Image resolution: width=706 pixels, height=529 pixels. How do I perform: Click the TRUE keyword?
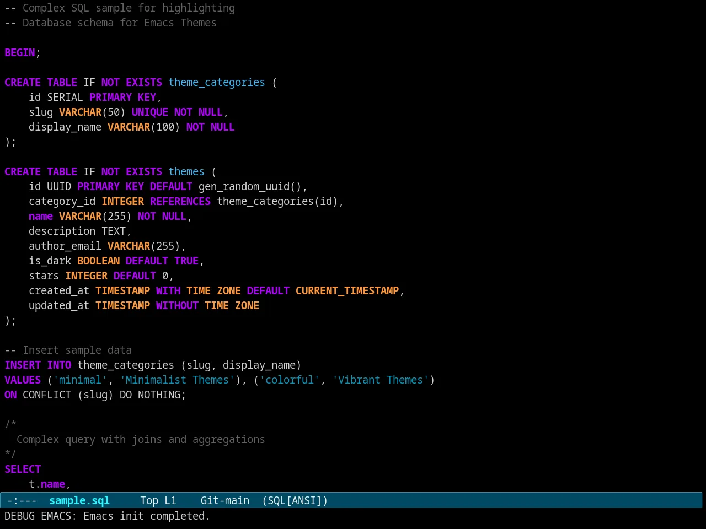(x=186, y=261)
